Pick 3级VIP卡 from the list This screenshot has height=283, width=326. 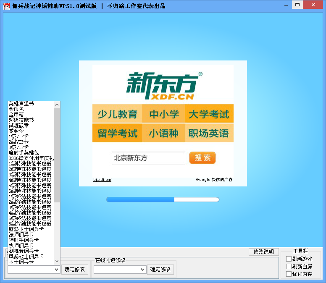coord(31,147)
